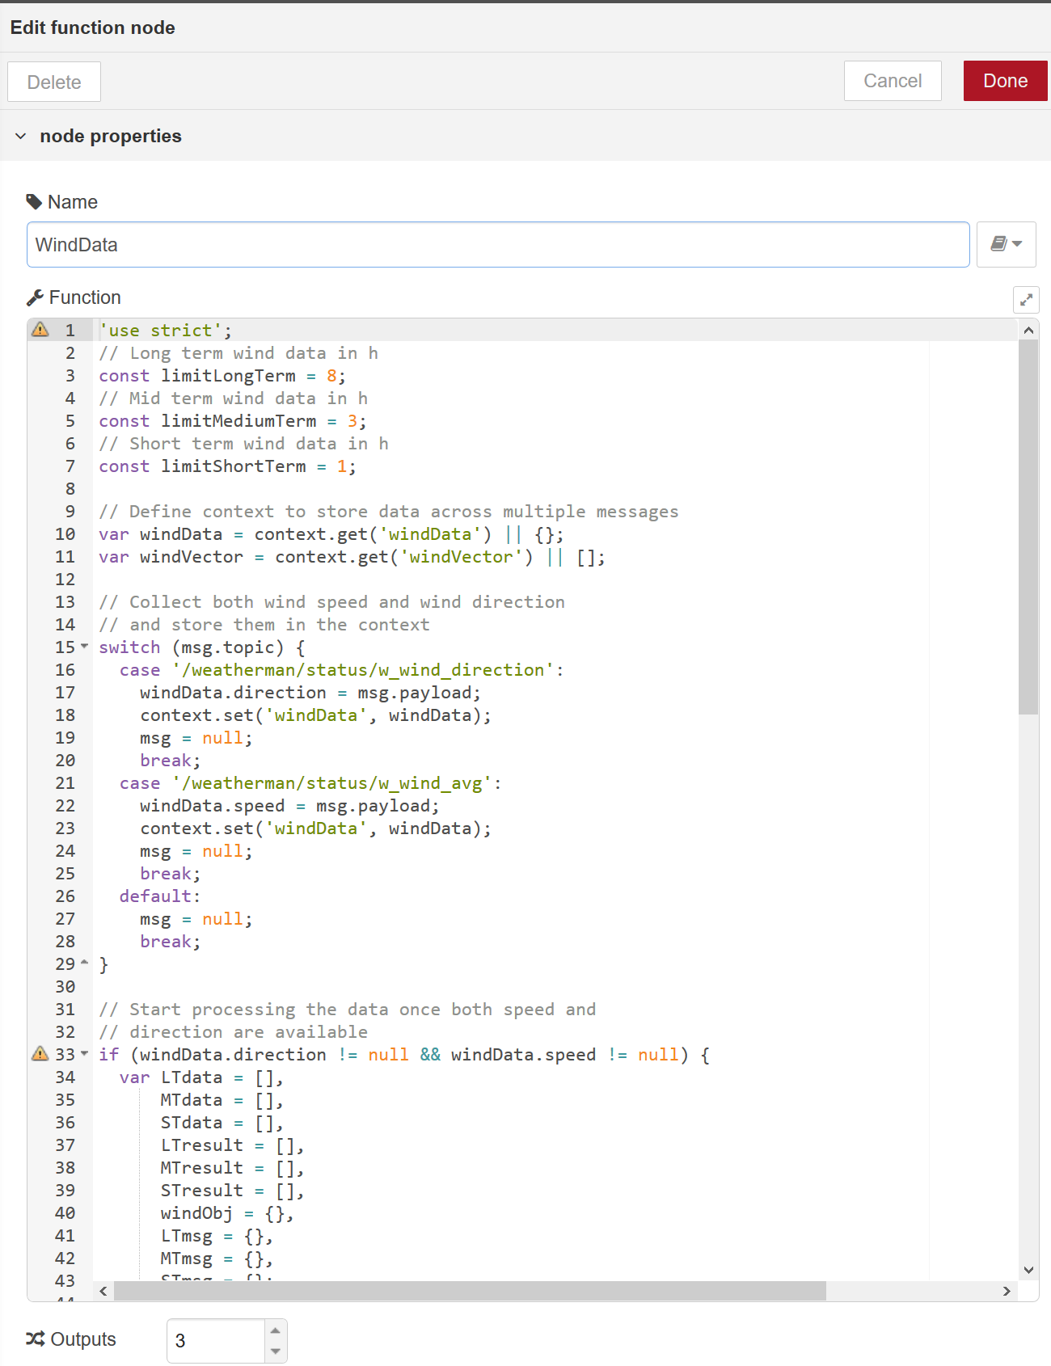This screenshot has height=1366, width=1051.
Task: Fold the if block at line 33
Action: click(x=85, y=1053)
